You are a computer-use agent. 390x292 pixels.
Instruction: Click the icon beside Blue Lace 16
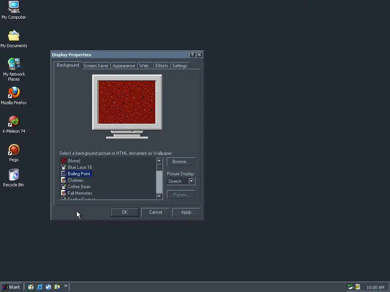64,167
